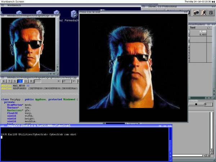Click the AmigaDOS shell vertical scrollbar
This screenshot has width=216, height=162.
170,139
